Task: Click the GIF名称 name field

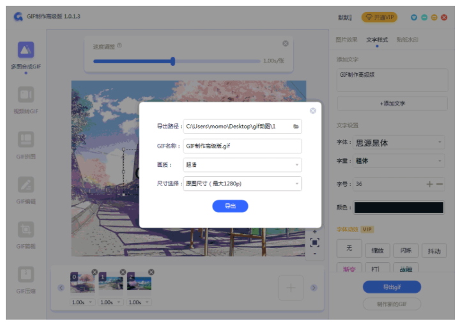Action: [x=242, y=146]
